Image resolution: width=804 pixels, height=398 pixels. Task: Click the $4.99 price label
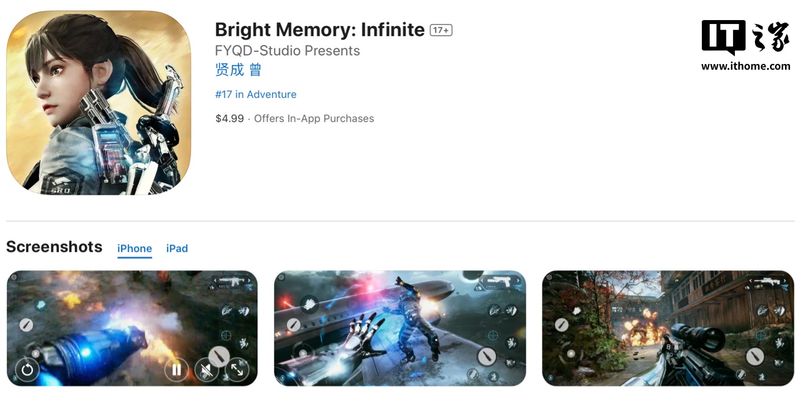click(x=229, y=119)
